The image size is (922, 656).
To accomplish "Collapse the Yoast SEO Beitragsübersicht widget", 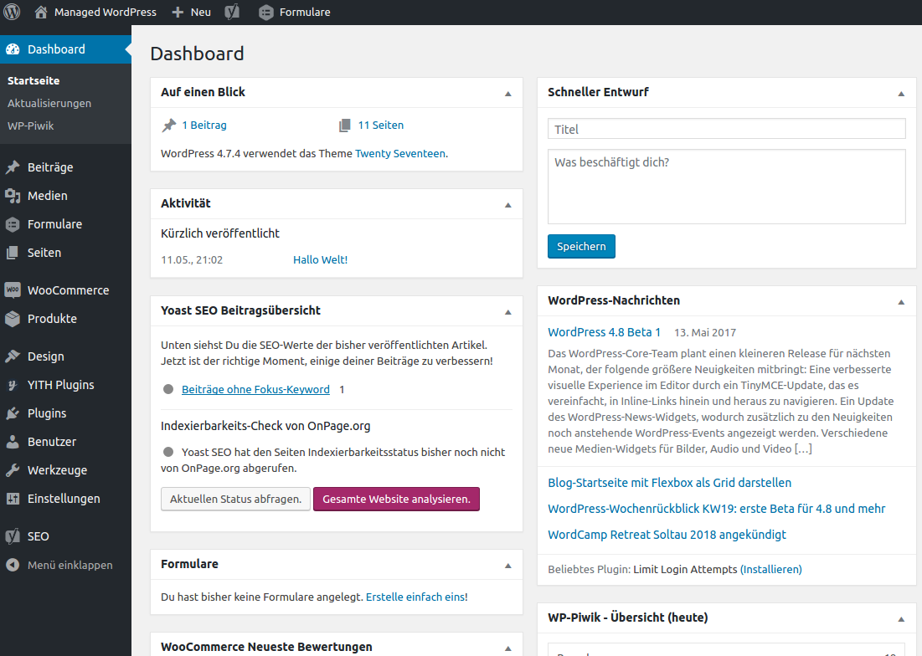I will 508,312.
